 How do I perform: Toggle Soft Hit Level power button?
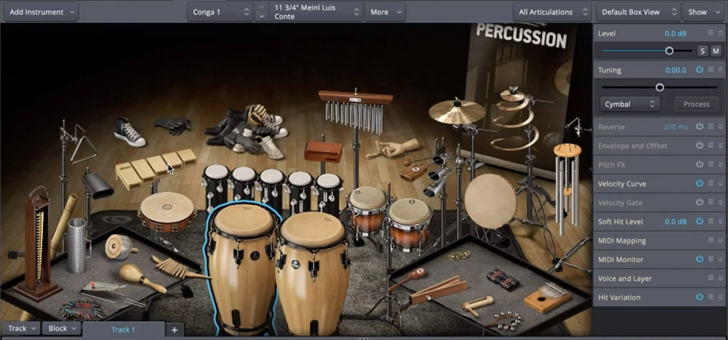(x=700, y=221)
